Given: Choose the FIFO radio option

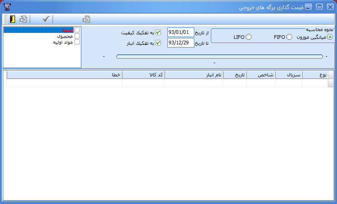Looking at the screenshot, I should pos(289,37).
